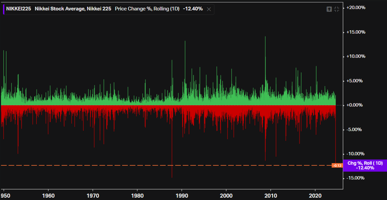Click the -10.00% y-axis label
The height and width of the screenshot is (200, 387).
coord(355,154)
